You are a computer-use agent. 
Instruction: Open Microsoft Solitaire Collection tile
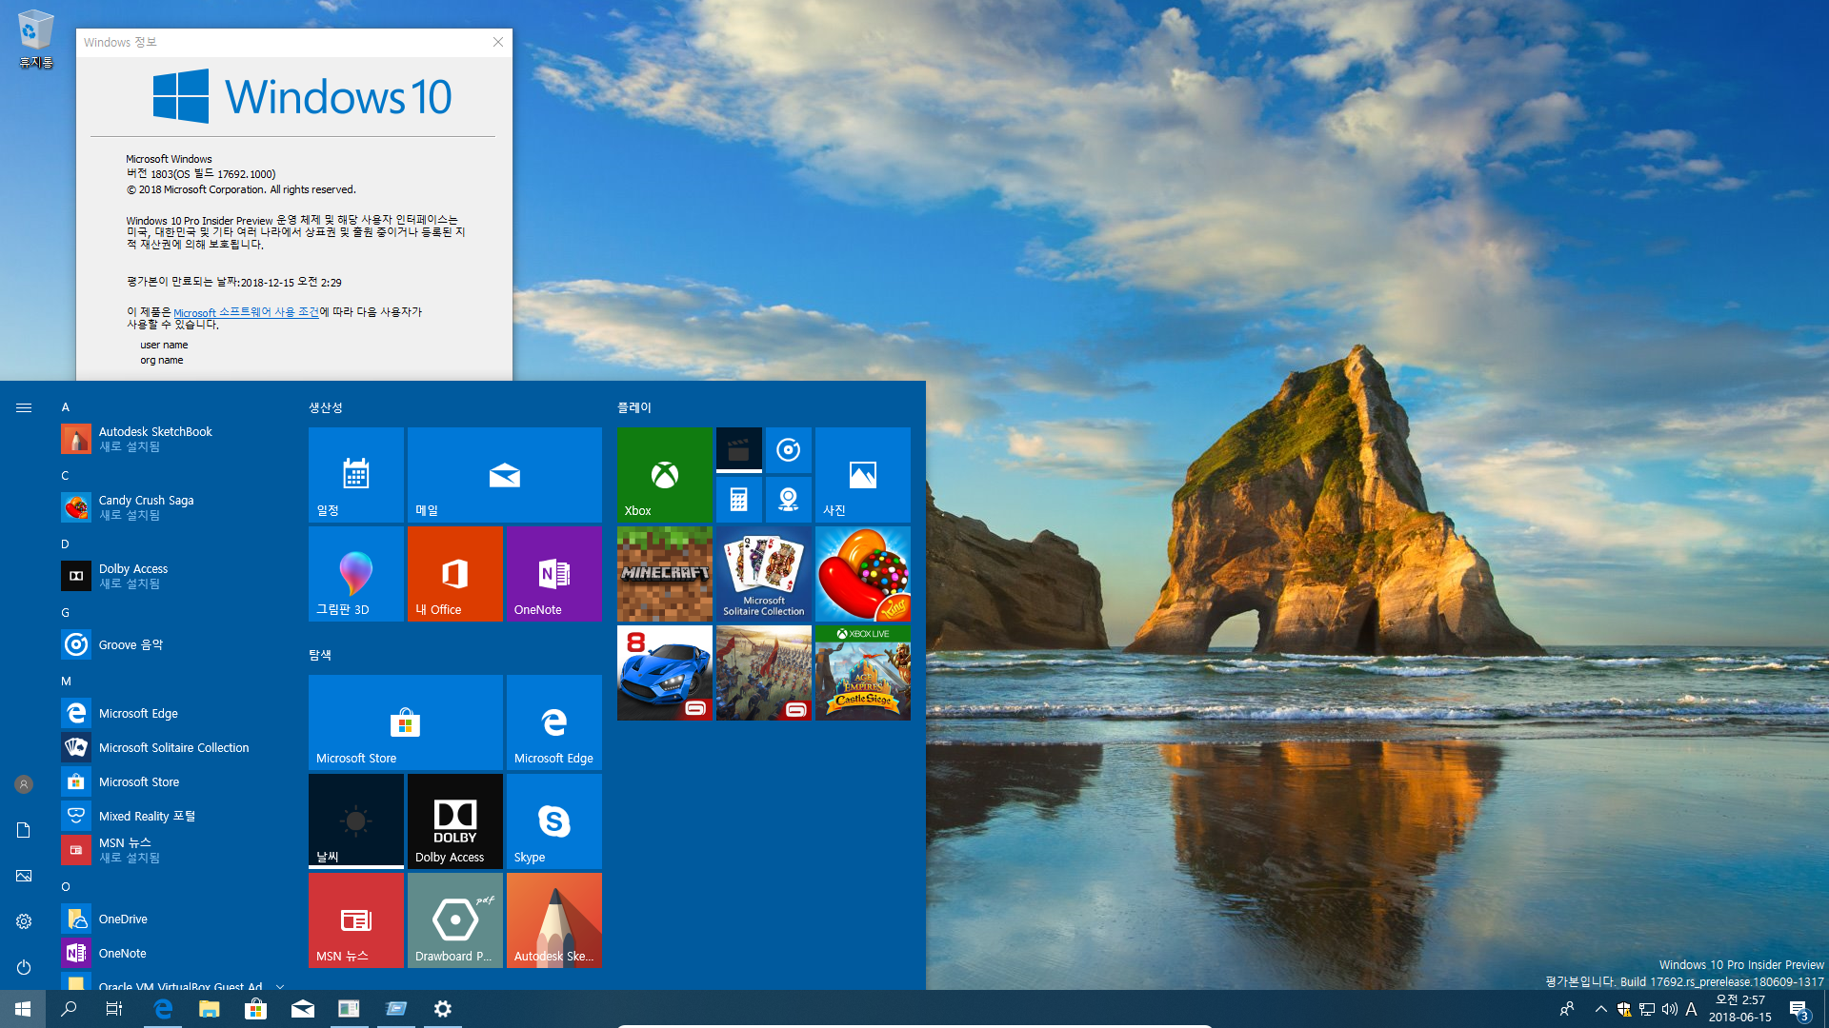click(764, 574)
